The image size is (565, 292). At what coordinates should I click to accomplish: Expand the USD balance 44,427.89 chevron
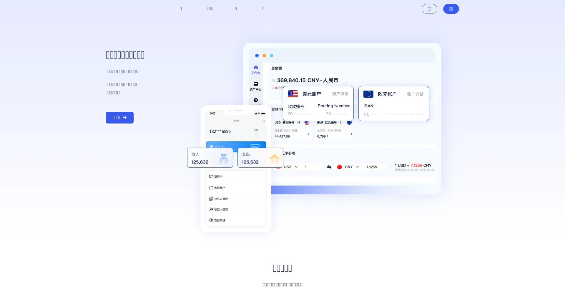click(x=309, y=134)
